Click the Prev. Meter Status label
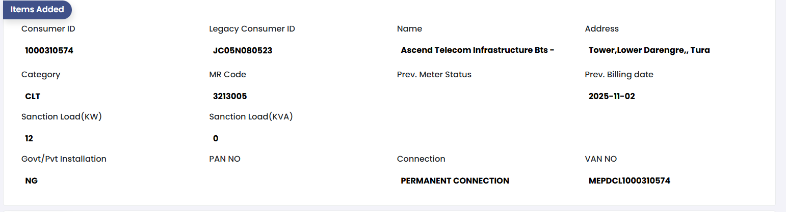 click(x=434, y=75)
